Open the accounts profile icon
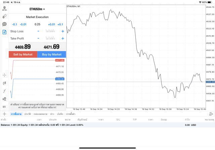This screenshot has height=150, width=215. [4, 8]
